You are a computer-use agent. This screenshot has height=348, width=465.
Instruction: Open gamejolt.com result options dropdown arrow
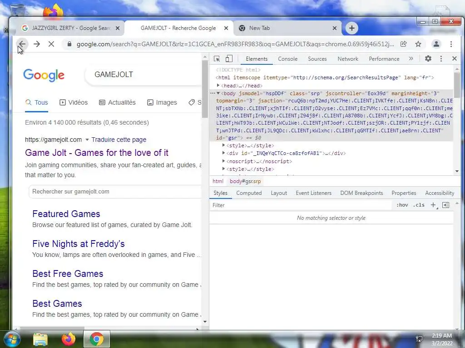click(87, 140)
